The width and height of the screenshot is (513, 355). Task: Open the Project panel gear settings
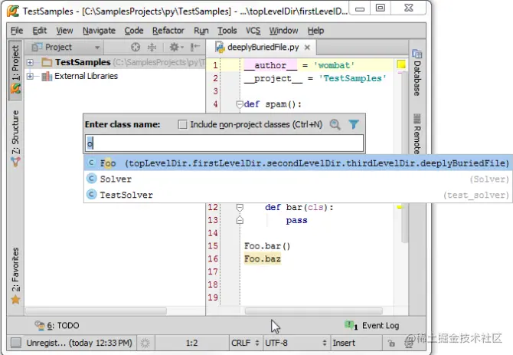tap(176, 48)
